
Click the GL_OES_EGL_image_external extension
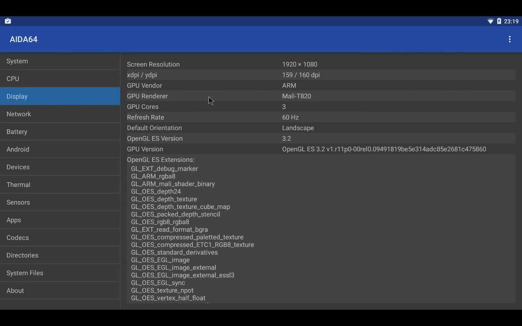[173, 268]
